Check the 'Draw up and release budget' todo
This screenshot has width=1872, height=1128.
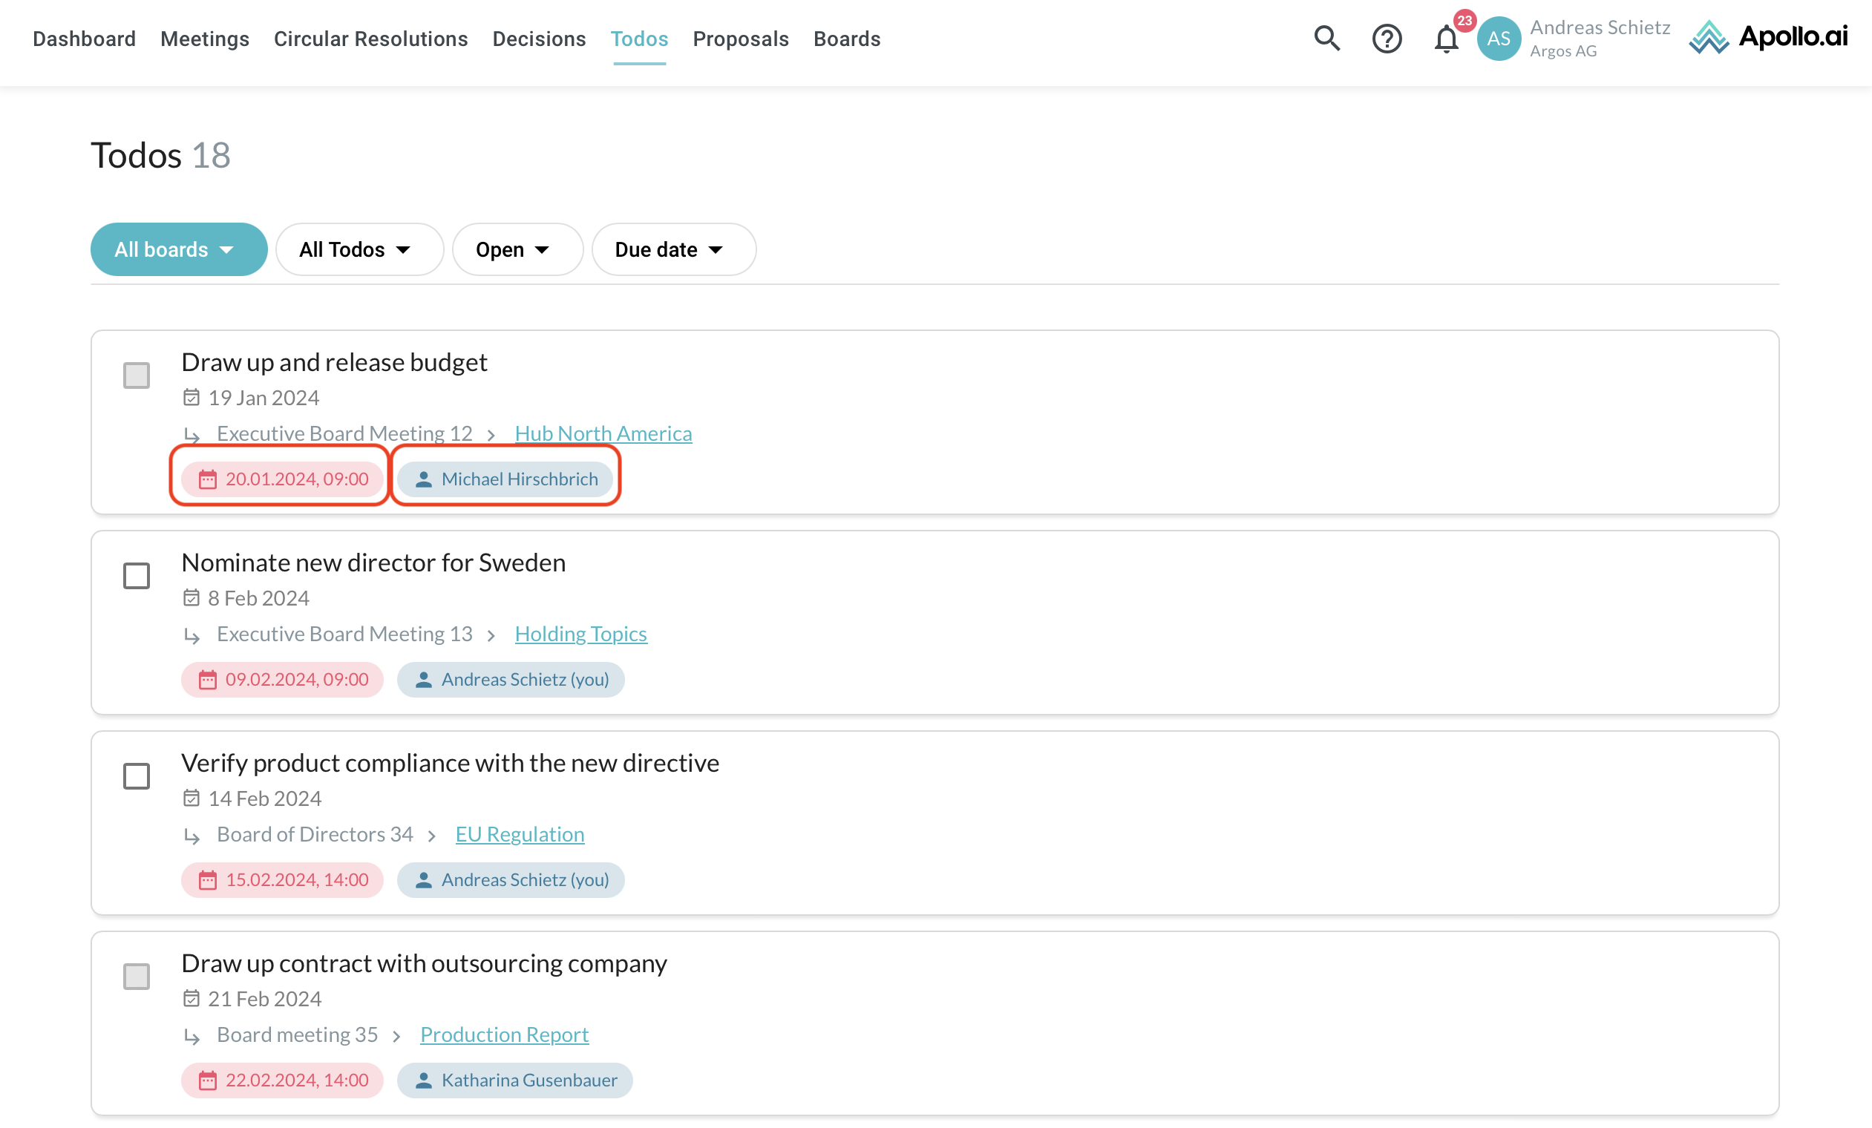point(137,376)
